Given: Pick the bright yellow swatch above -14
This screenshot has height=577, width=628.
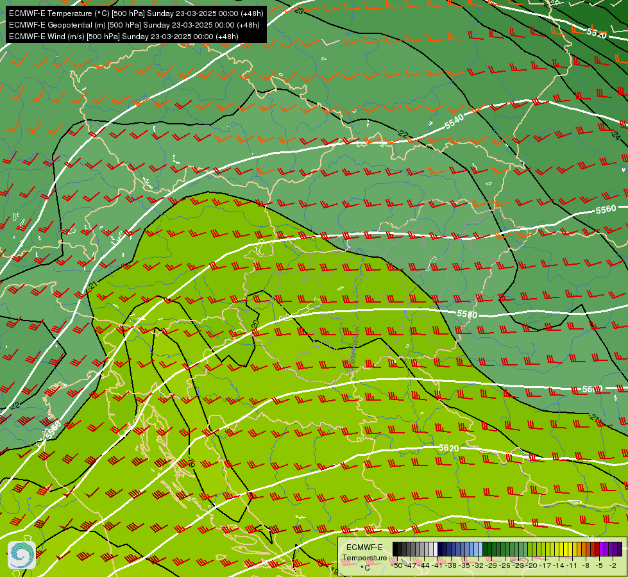Looking at the screenshot, I should (x=561, y=549).
